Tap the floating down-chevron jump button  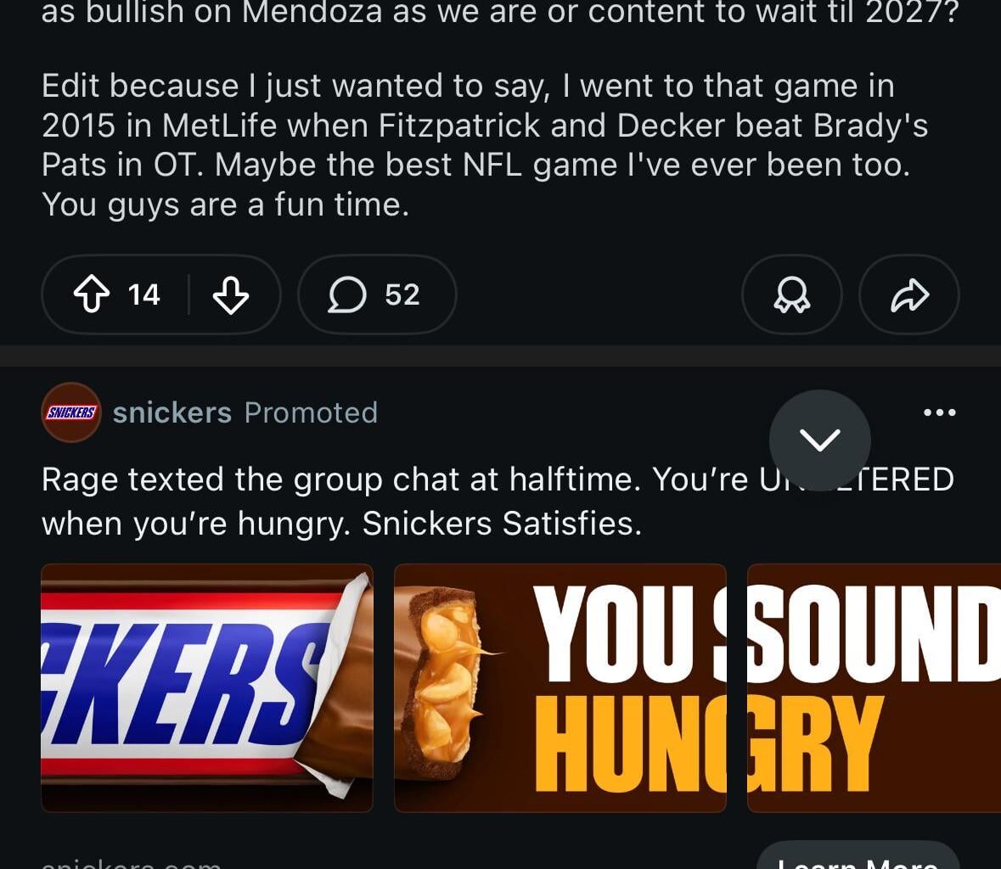click(819, 440)
